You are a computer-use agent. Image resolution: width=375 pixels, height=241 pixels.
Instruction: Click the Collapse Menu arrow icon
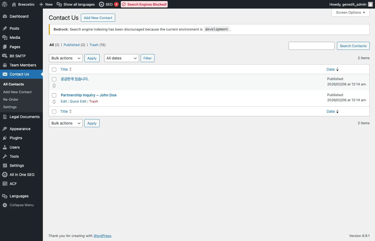coord(5,205)
